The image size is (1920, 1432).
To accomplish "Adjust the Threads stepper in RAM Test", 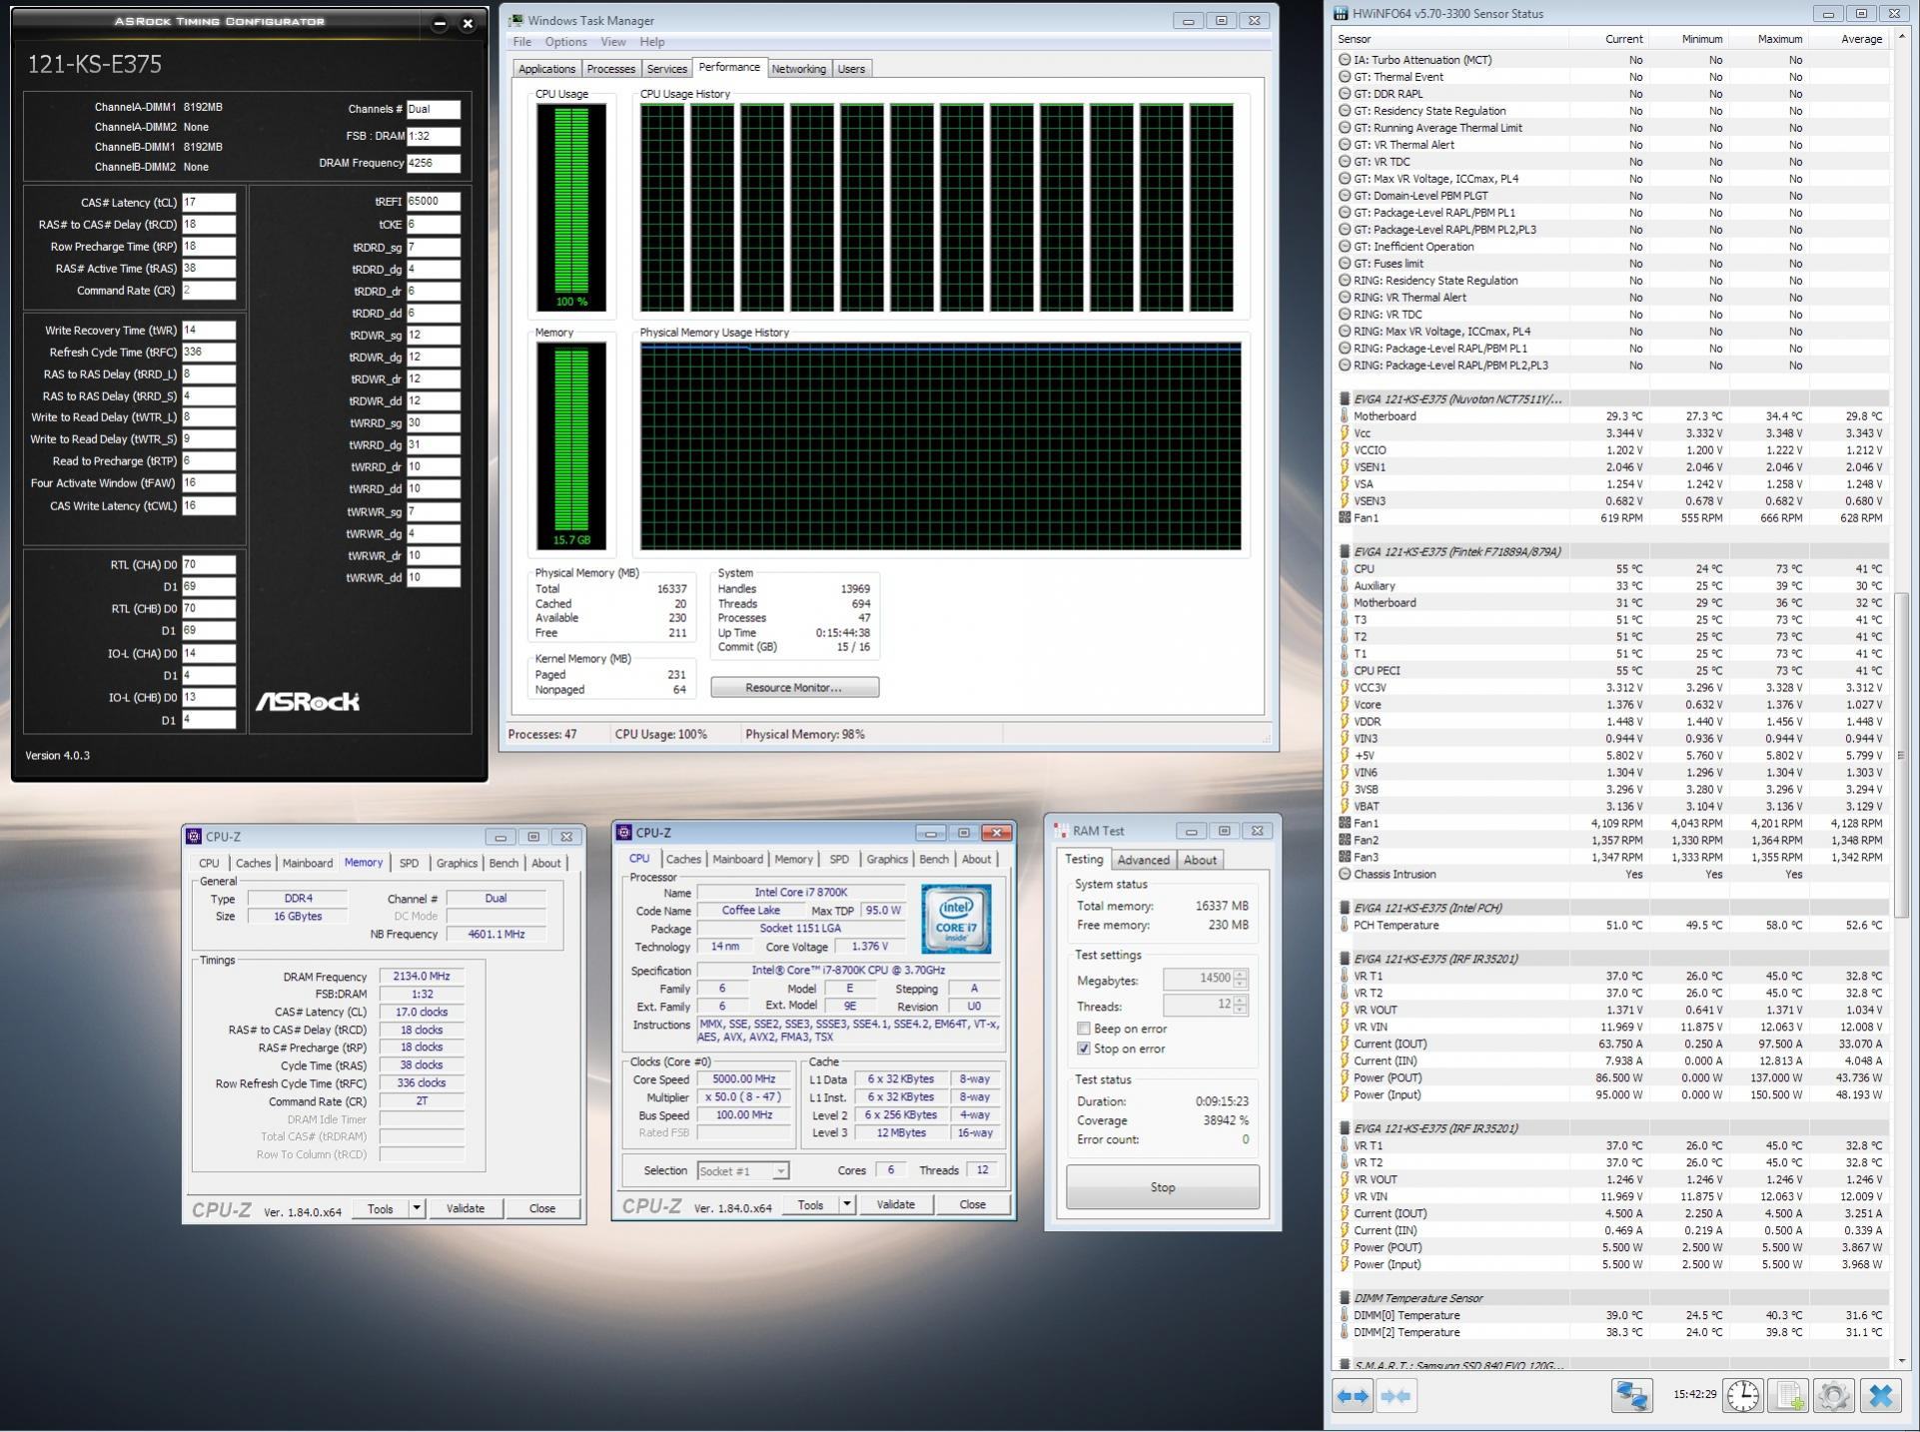I will click(1241, 1006).
